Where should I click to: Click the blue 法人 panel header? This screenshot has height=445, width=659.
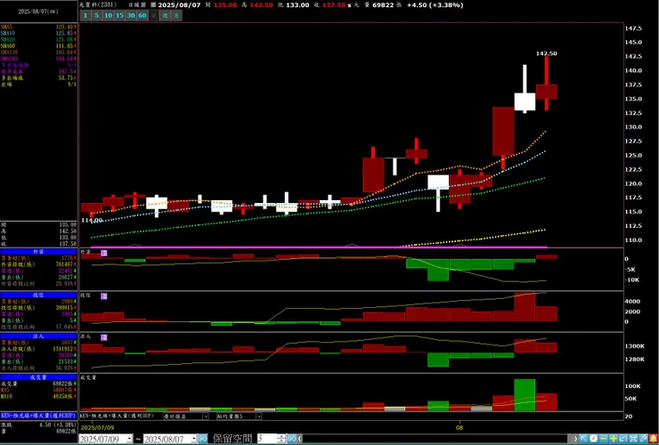click(38, 336)
